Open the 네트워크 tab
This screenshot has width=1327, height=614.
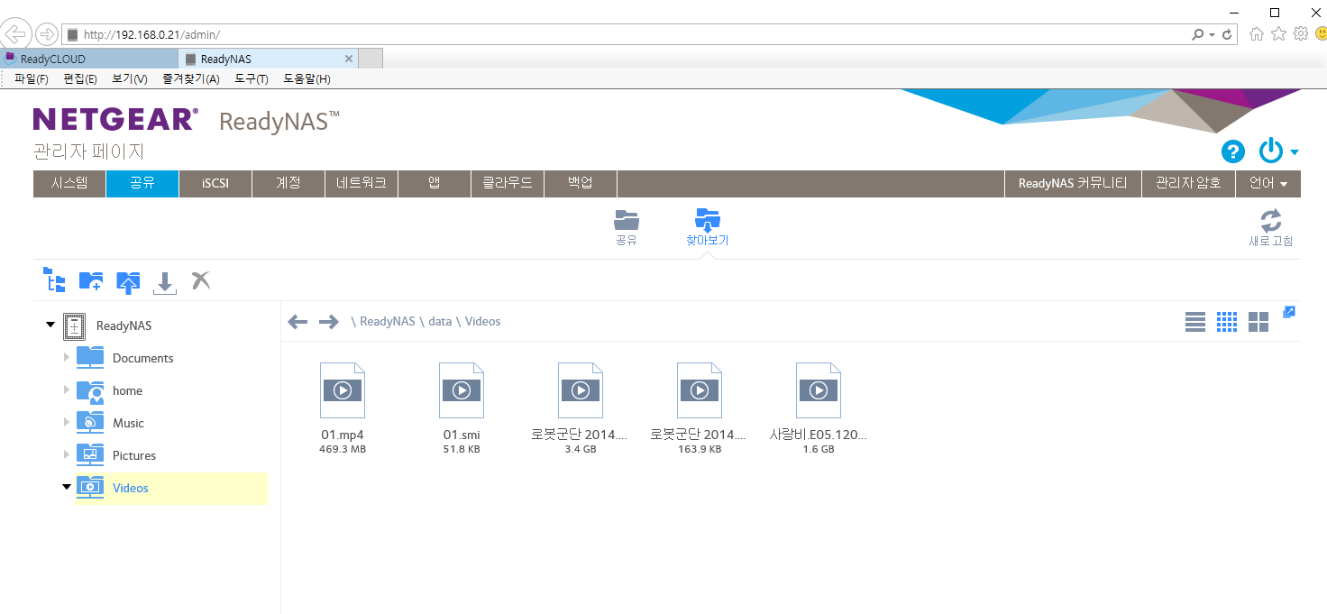[361, 183]
